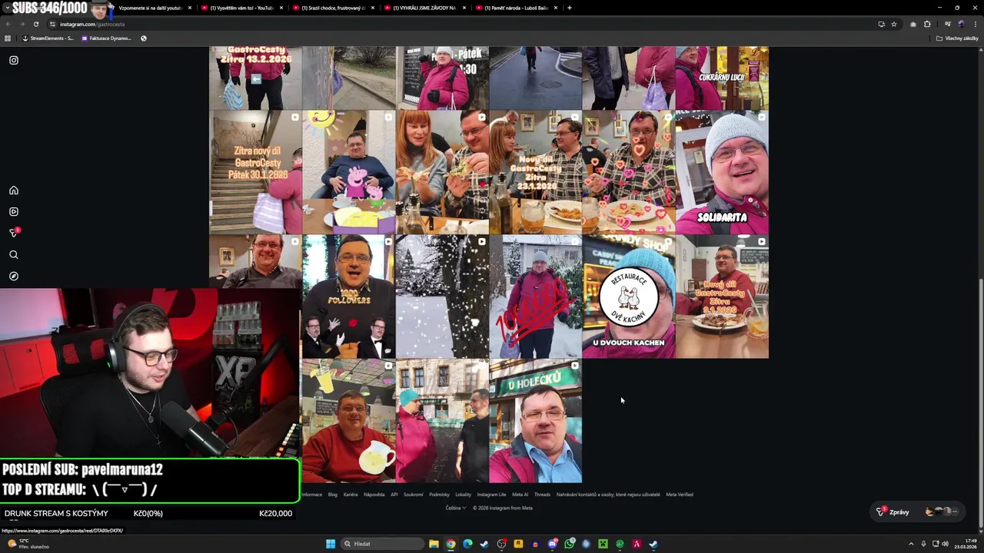This screenshot has height=553, width=984.
Task: Open the Peppa Pig sweater post thumbnail
Action: 349,172
